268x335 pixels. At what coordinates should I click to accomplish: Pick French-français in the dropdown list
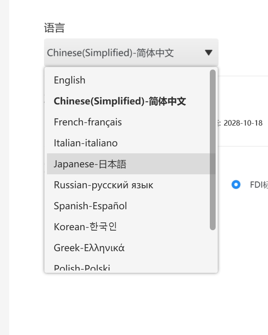click(x=88, y=122)
